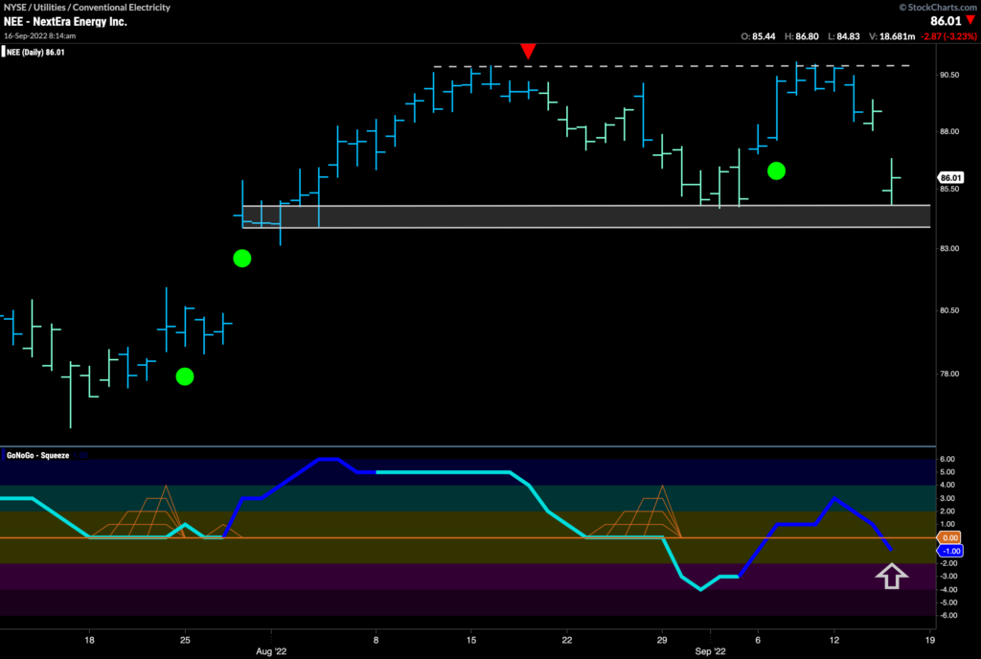Click the green circle in early September

coord(776,170)
